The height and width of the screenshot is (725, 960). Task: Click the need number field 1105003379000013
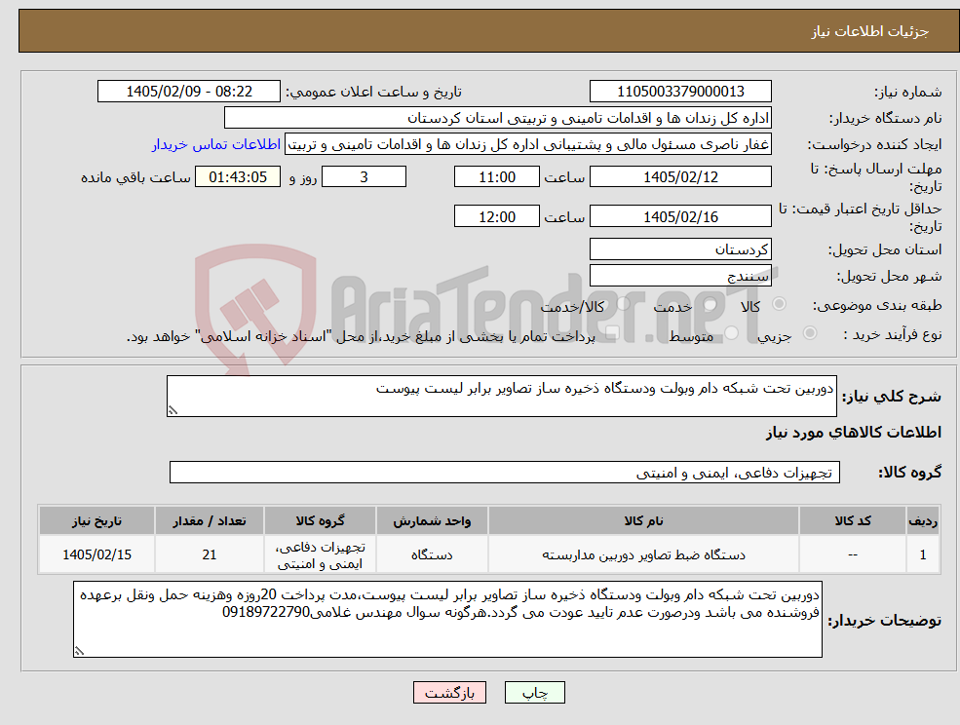[680, 92]
